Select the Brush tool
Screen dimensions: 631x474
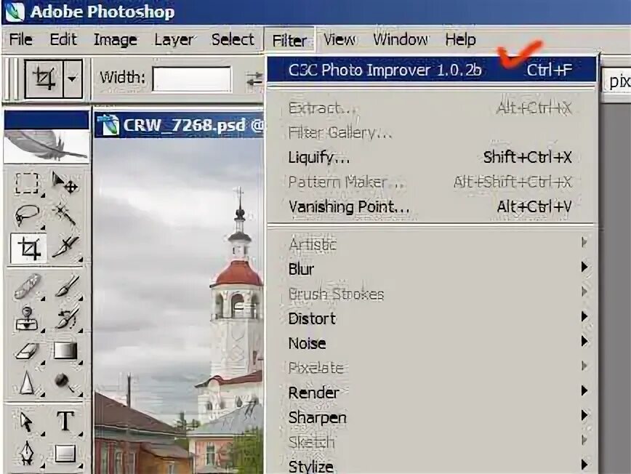[x=66, y=286]
